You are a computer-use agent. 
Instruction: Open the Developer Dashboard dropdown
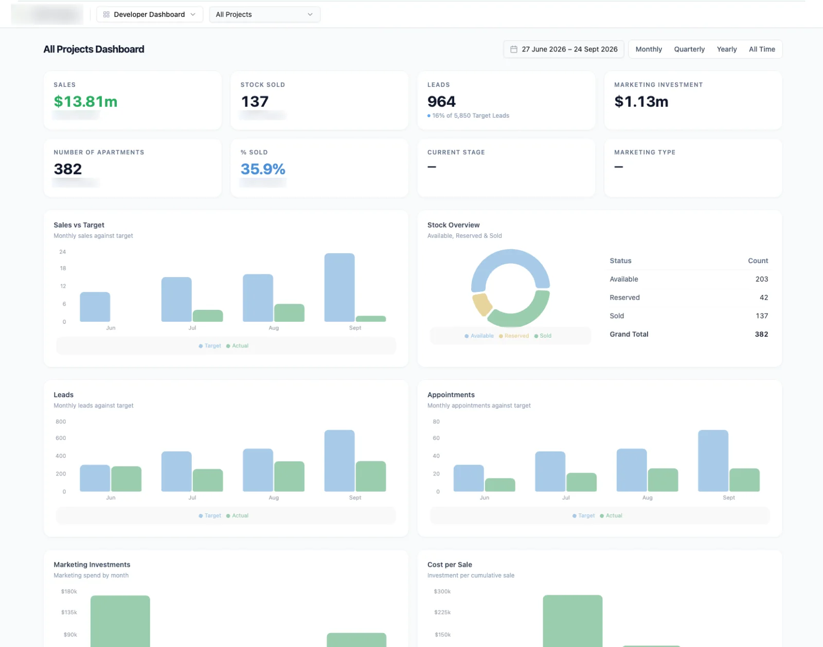(150, 14)
